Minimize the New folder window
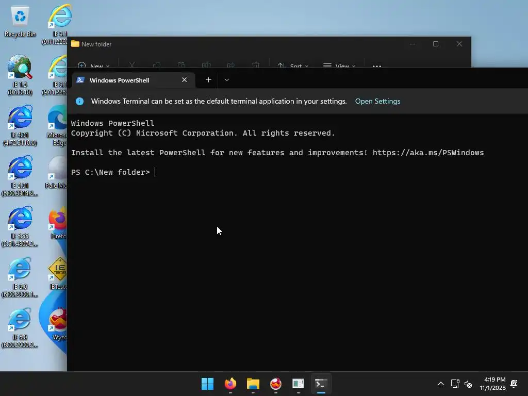The width and height of the screenshot is (528, 396). pyautogui.click(x=412, y=44)
